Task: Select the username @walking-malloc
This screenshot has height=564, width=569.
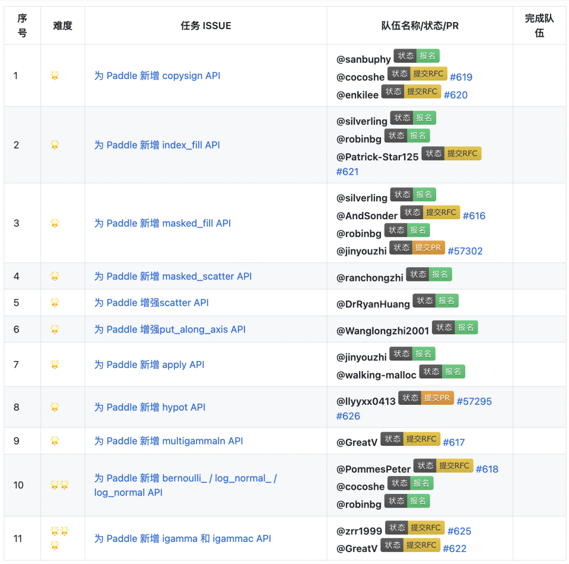Action: pos(376,375)
